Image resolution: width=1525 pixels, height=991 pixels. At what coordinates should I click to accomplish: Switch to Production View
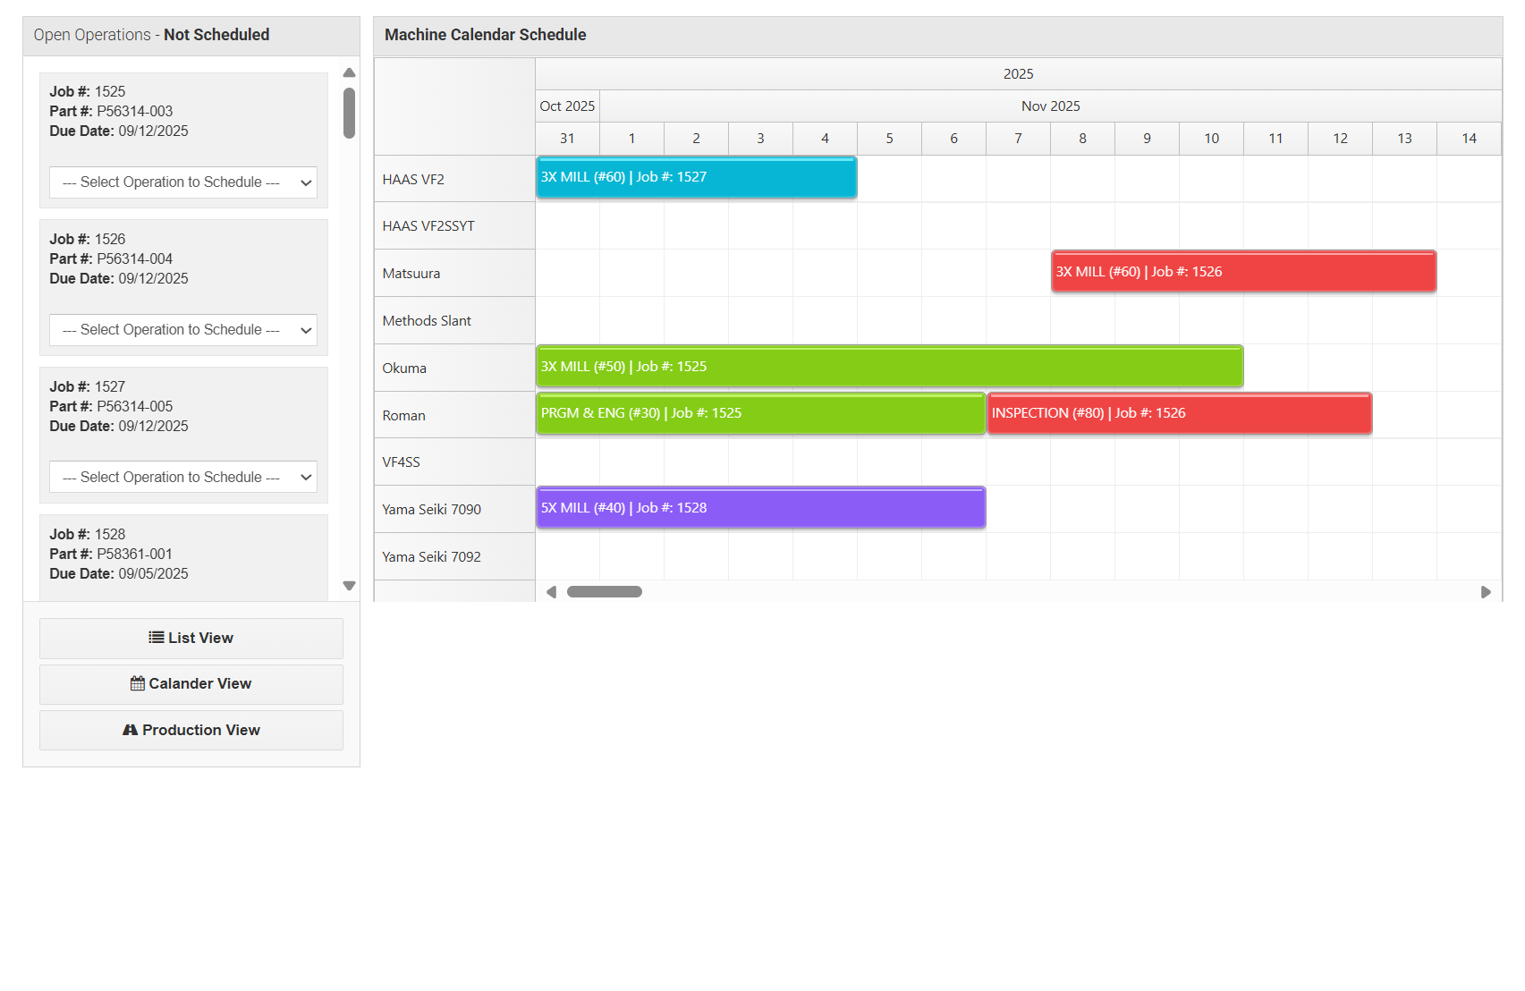pyautogui.click(x=191, y=730)
